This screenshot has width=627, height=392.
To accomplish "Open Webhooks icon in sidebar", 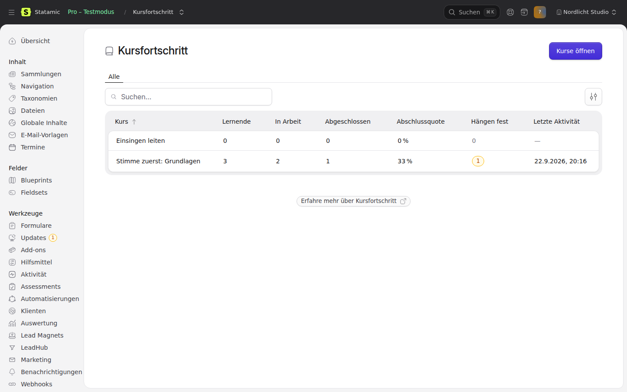I will click(x=12, y=384).
